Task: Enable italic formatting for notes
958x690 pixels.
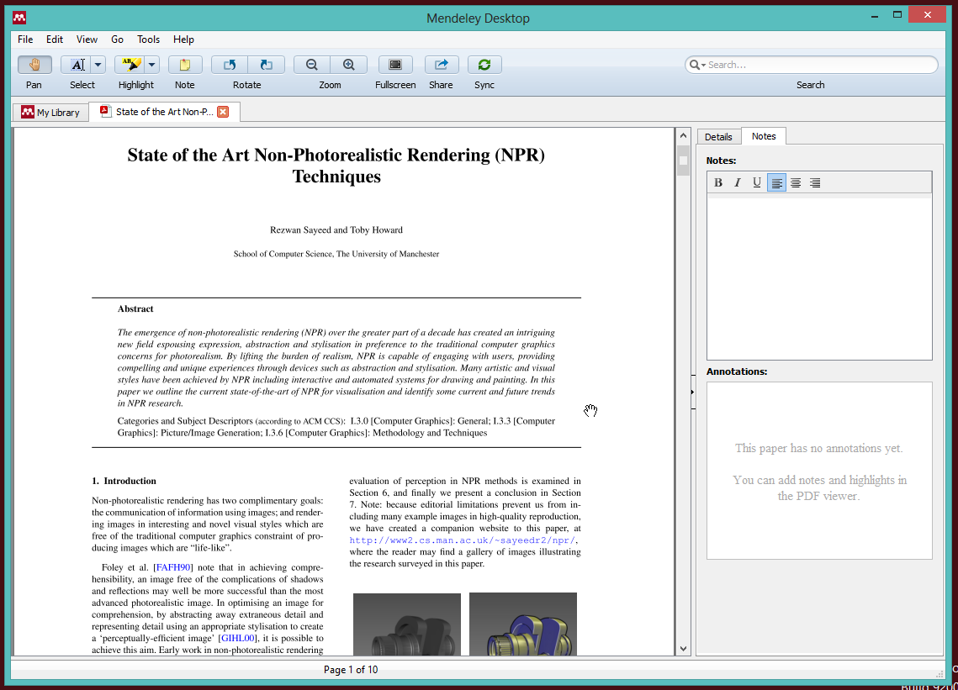Action: tap(737, 182)
